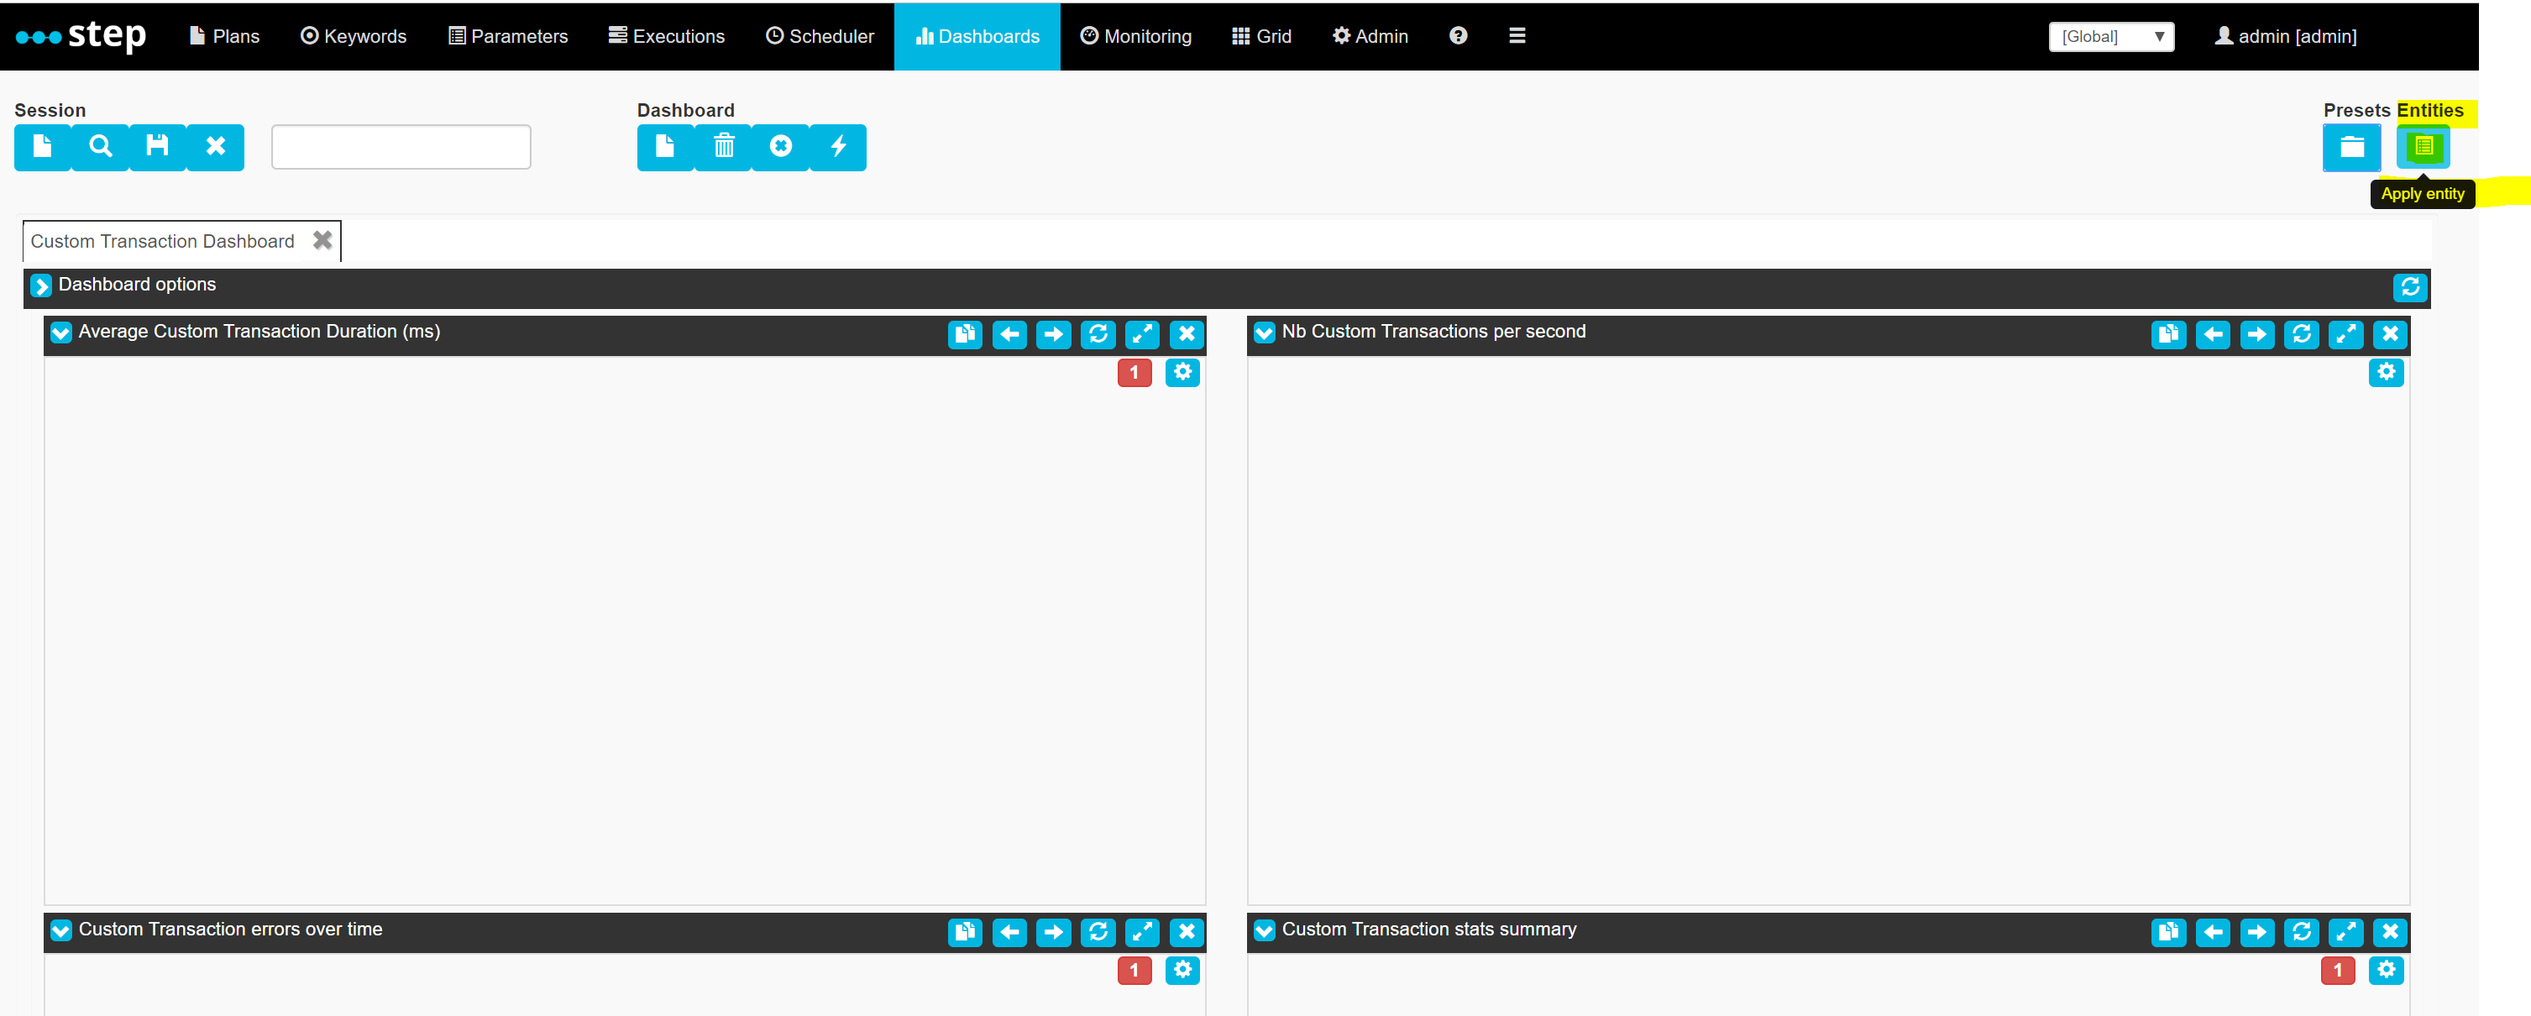Click red badge 1 on errors over time widget
2531x1016 pixels.
coord(1134,971)
